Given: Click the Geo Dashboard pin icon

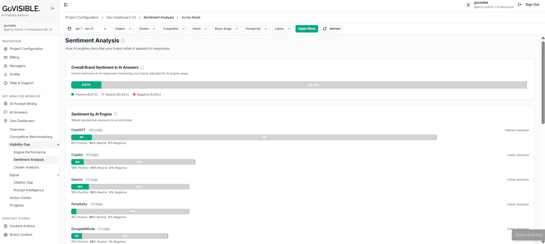Looking at the screenshot, I should (x=5, y=121).
